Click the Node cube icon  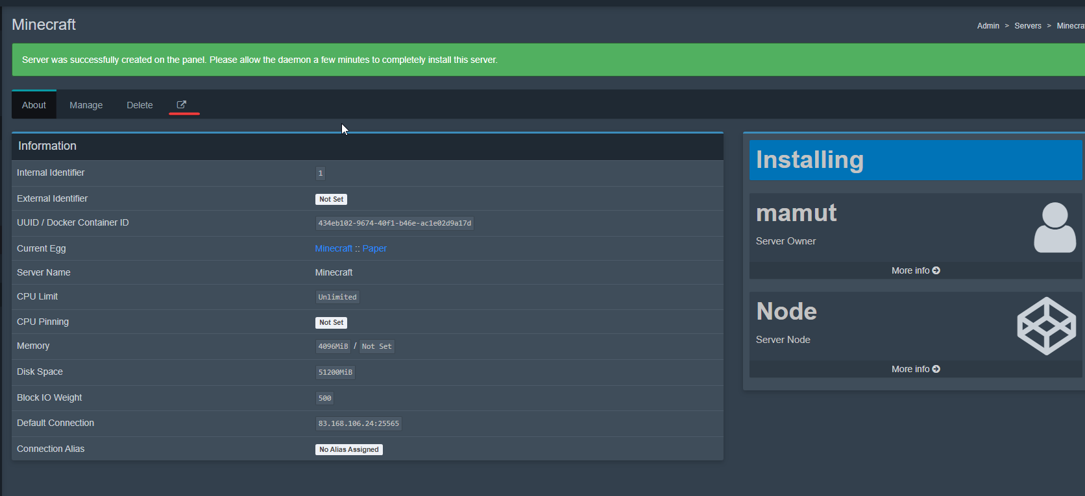pyautogui.click(x=1046, y=326)
